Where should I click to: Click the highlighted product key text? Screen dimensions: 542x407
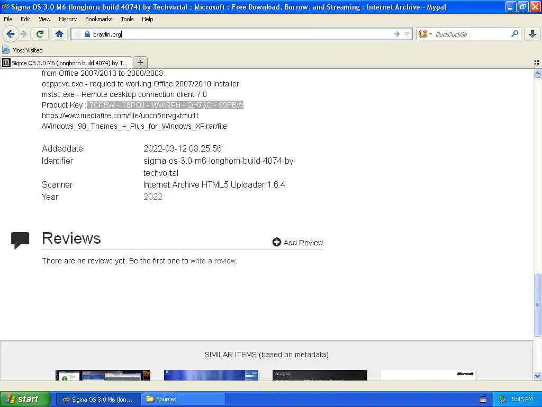pos(165,105)
